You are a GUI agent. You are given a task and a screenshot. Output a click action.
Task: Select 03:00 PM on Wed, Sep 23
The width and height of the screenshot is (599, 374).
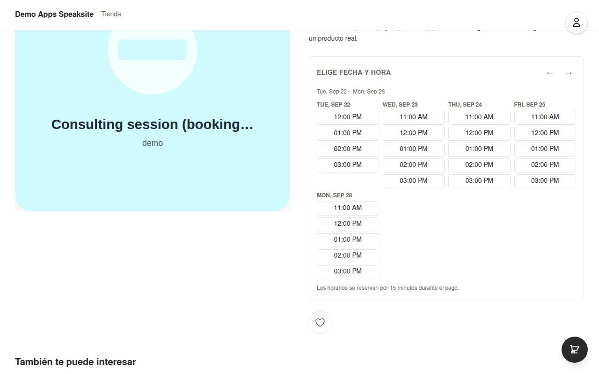coord(414,181)
